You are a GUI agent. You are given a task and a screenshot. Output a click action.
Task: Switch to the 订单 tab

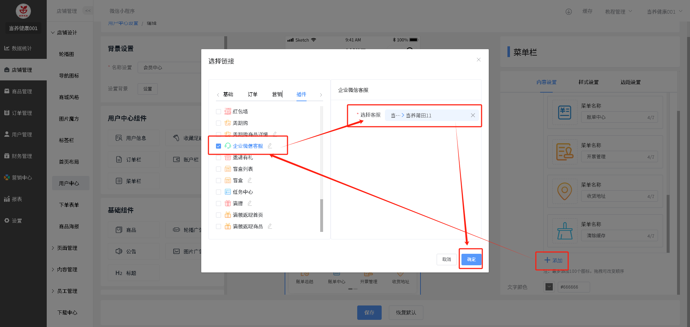pyautogui.click(x=252, y=94)
